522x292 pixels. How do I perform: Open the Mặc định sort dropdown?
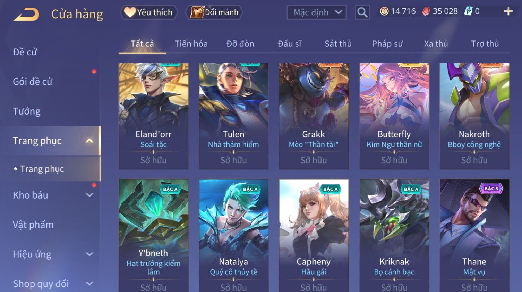coord(317,12)
